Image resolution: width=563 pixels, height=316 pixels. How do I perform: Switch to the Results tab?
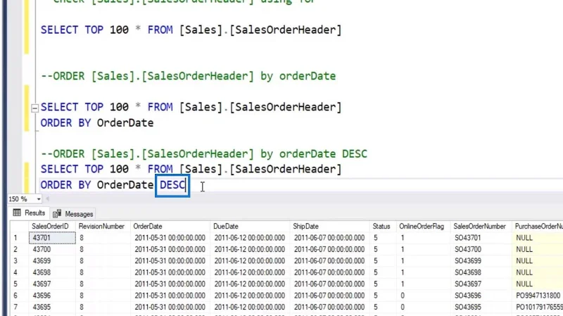29,213
